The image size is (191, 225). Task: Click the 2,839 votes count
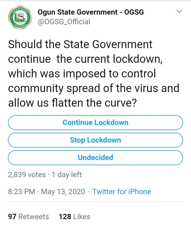(x=27, y=175)
